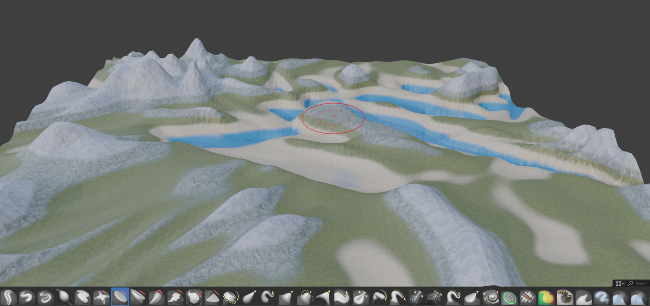Select the dome-grid Elastic Deform brush
The width and height of the screenshot is (650, 306).
[x=416, y=297]
